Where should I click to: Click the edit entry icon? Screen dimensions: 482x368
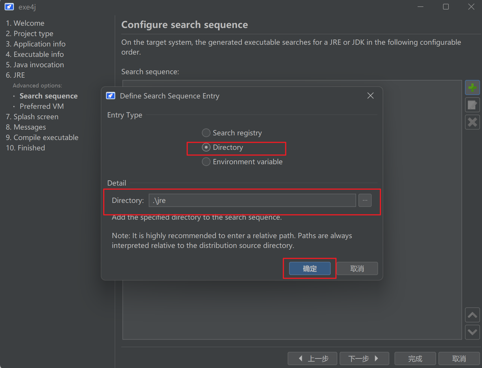click(x=472, y=105)
